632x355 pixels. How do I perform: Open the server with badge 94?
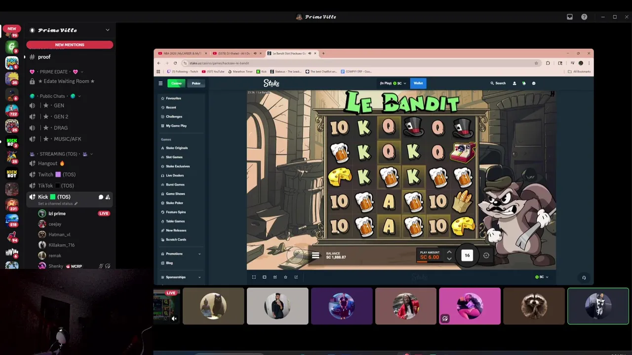click(x=12, y=236)
